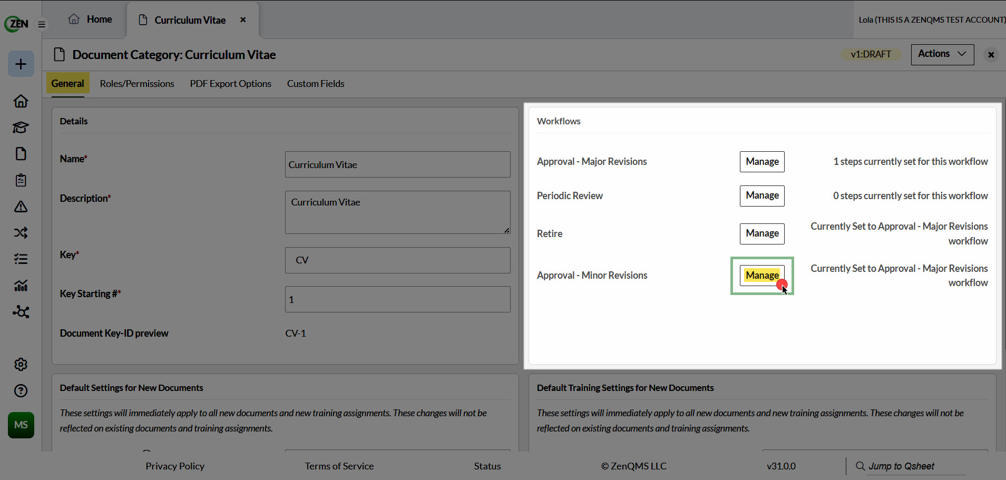Screen dimensions: 1006x480
Task: Open the Privacy Policy link
Action: coord(175,466)
